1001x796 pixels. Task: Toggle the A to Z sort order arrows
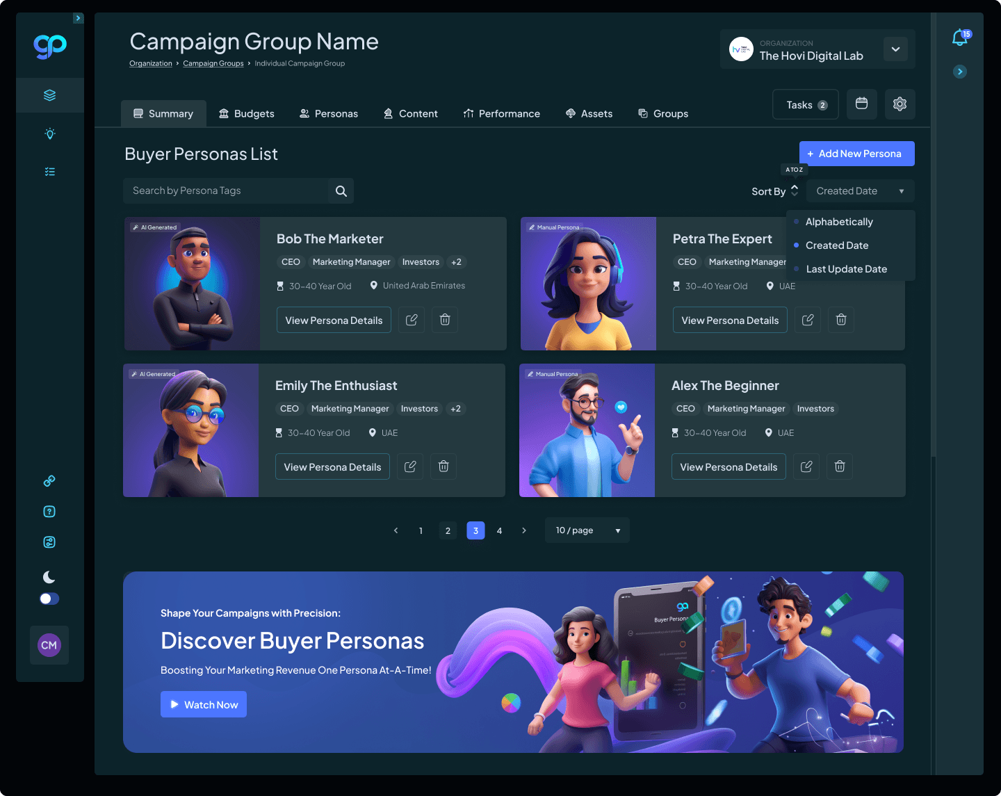(x=795, y=190)
